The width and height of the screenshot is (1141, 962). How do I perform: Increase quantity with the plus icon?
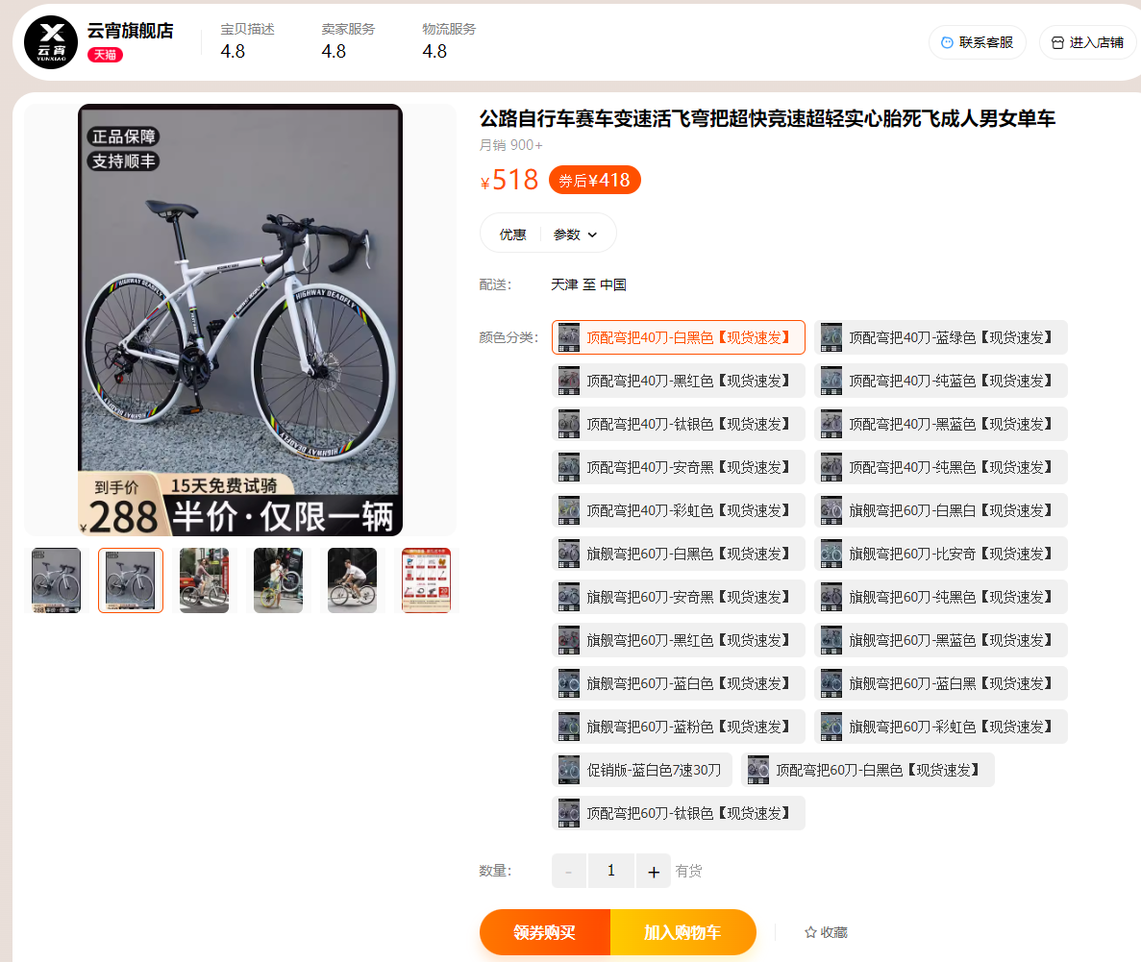pyautogui.click(x=654, y=871)
